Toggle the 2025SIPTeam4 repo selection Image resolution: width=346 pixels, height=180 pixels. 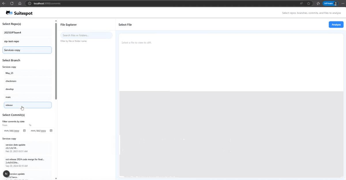27,32
